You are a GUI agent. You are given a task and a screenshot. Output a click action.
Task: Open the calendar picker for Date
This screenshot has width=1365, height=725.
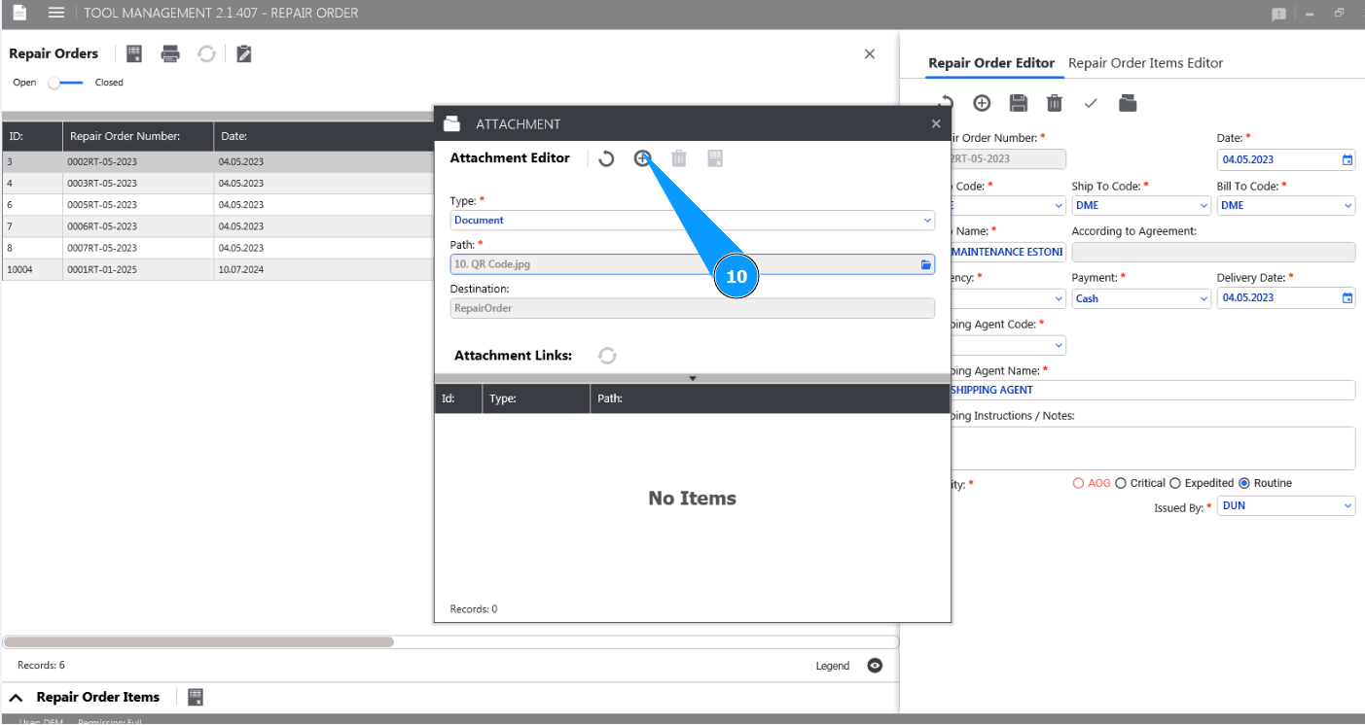1347,159
